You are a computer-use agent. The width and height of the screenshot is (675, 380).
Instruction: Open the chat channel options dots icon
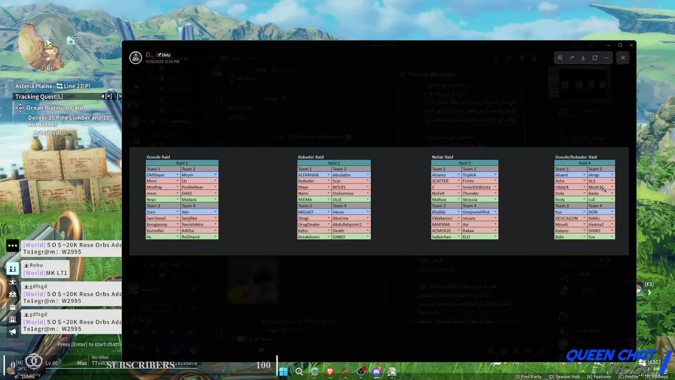[13, 245]
